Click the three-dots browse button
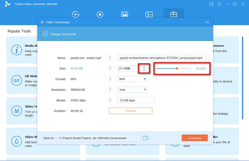Viewport: 249px width, 161px height. click(135, 138)
